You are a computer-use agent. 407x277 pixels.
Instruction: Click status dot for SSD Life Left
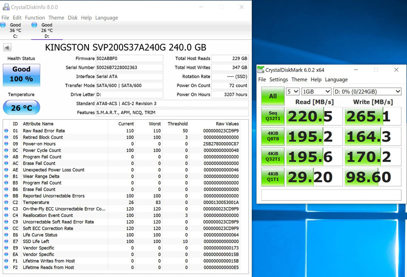coord(7,241)
